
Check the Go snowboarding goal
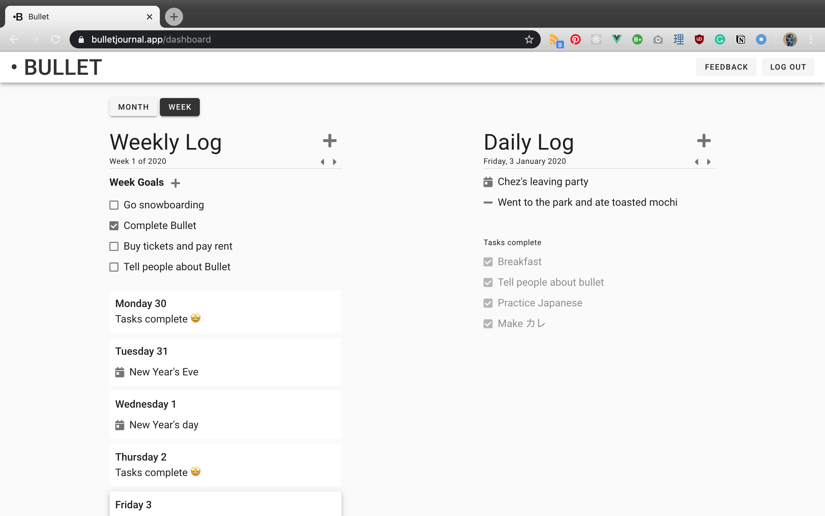click(114, 205)
